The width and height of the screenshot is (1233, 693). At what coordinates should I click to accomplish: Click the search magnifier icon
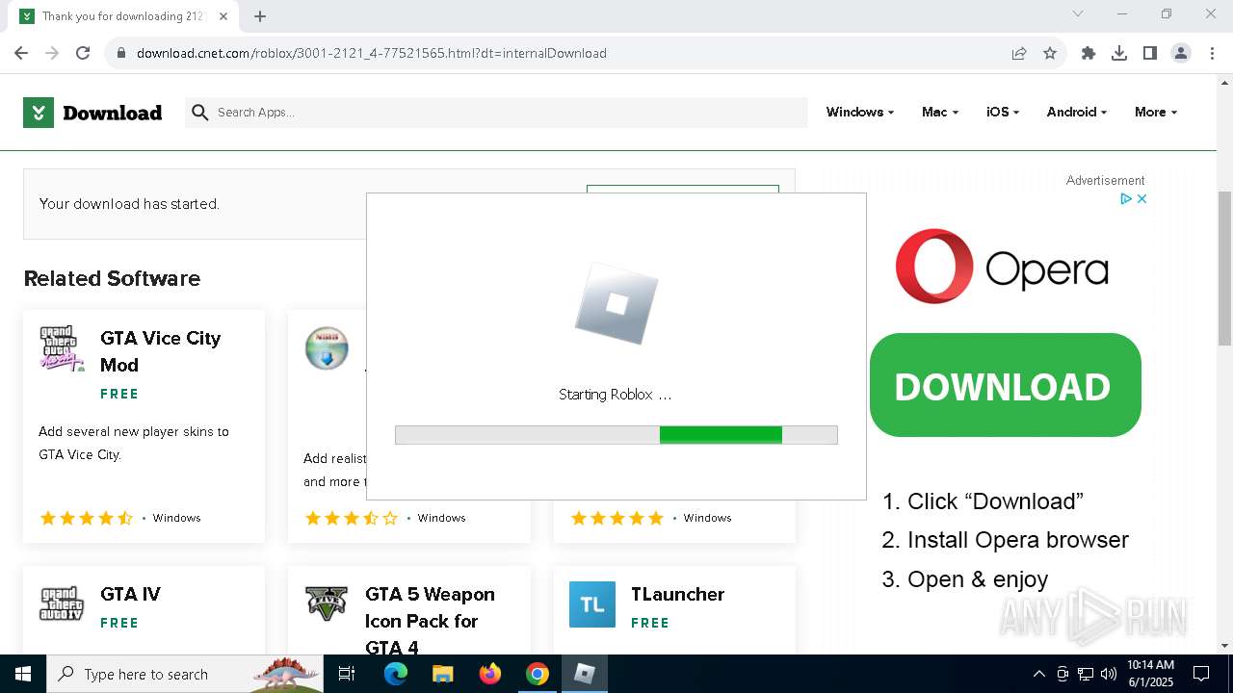(200, 113)
